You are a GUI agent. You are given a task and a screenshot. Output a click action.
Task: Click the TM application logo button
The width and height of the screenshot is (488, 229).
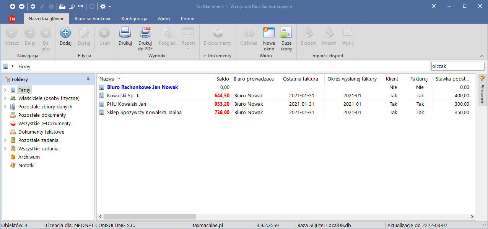[12, 19]
